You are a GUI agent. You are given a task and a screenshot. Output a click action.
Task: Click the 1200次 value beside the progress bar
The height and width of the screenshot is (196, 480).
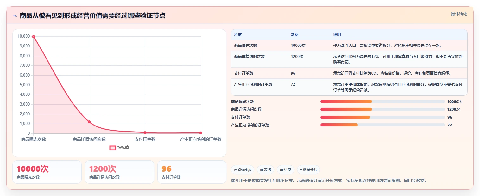[453, 109]
